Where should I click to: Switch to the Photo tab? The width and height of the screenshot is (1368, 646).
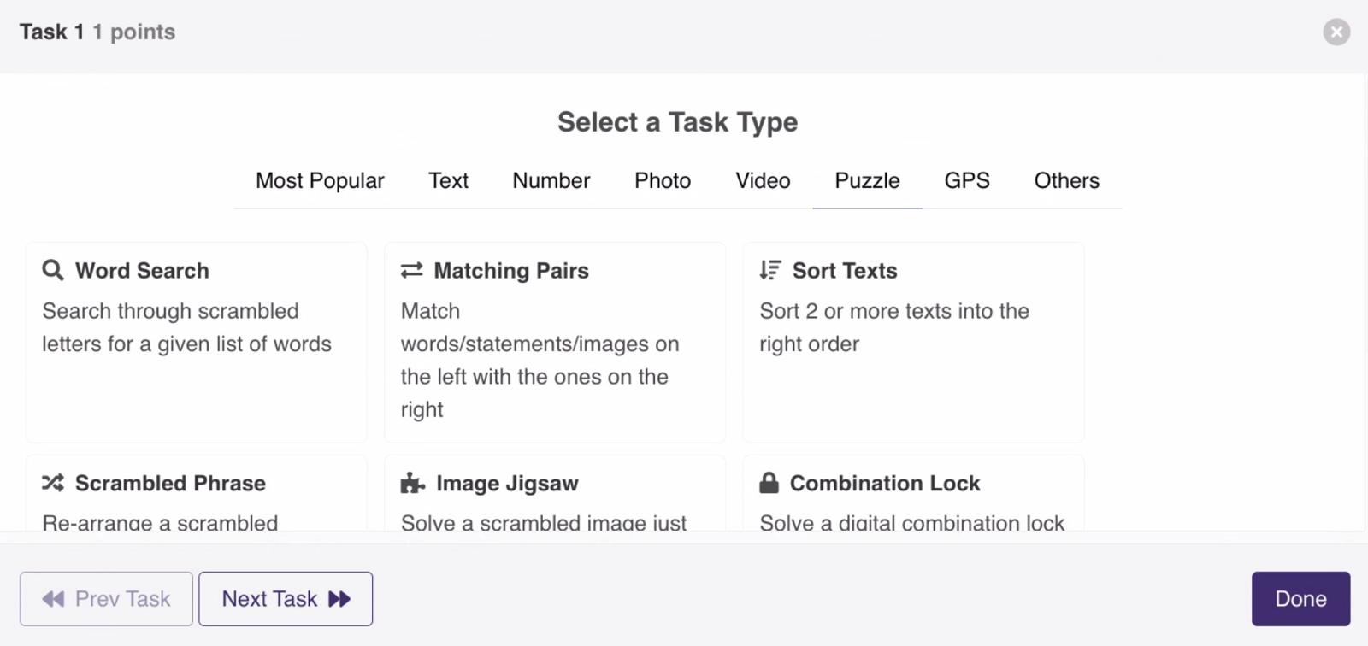[663, 180]
